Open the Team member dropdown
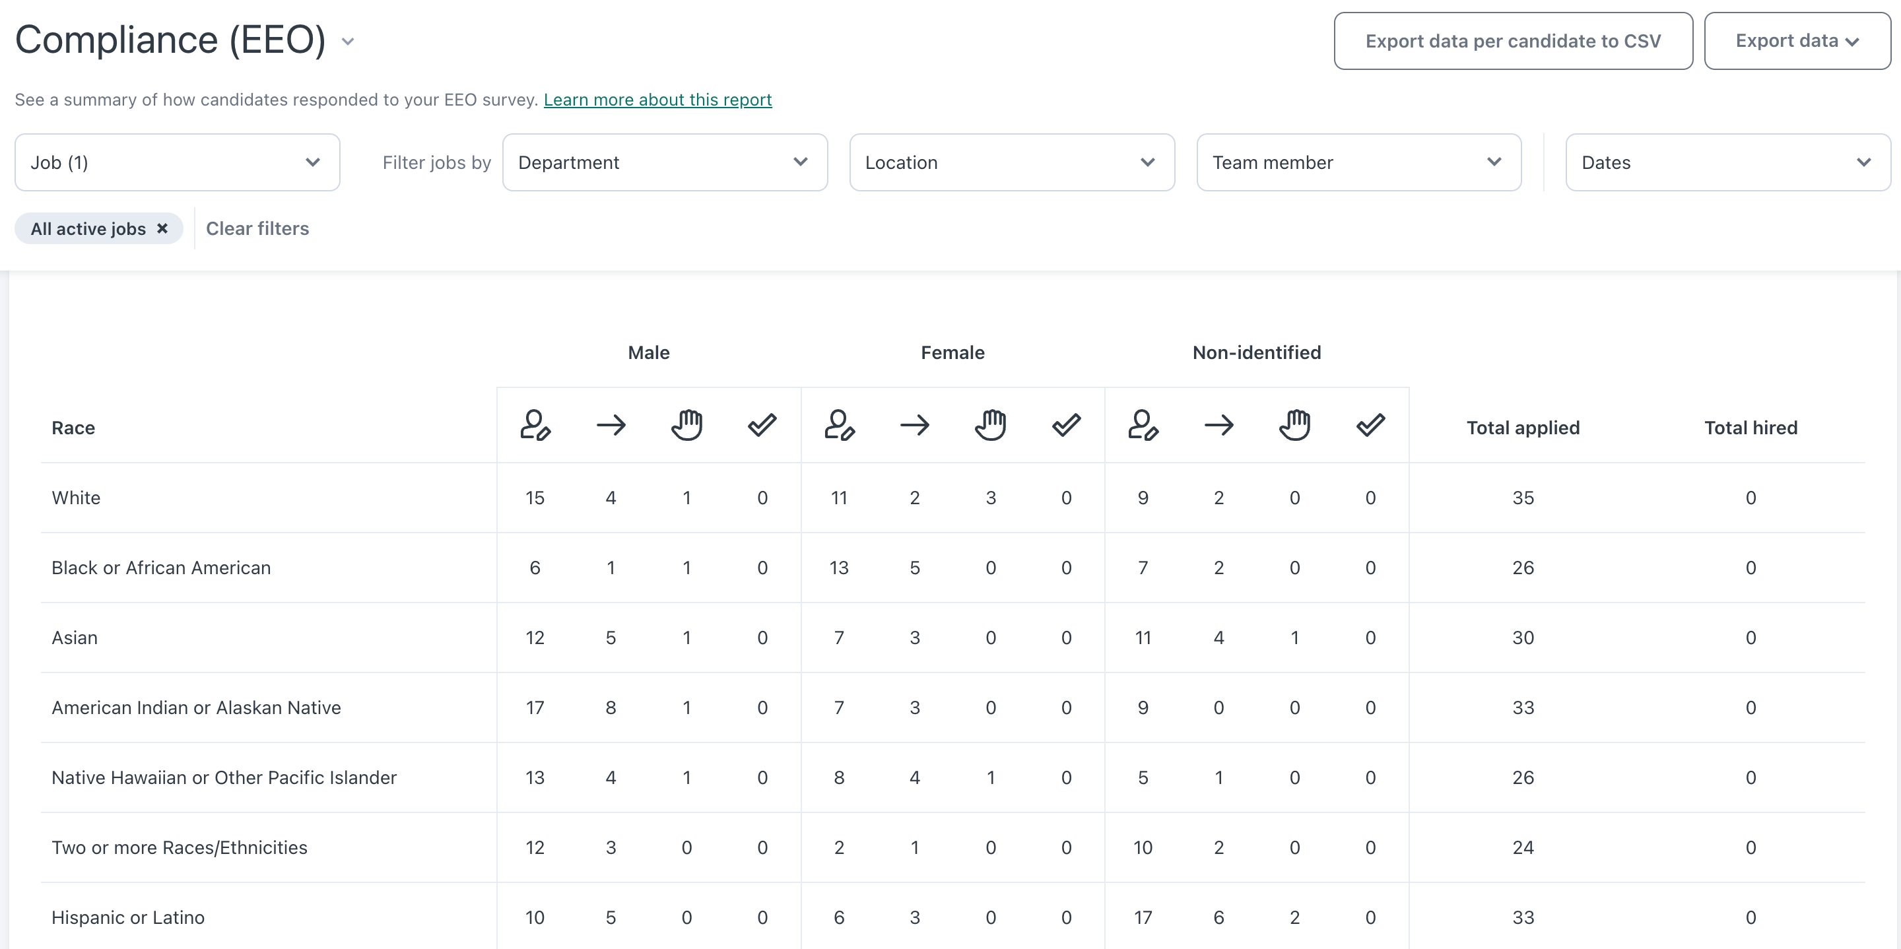The image size is (1901, 949). (1358, 162)
